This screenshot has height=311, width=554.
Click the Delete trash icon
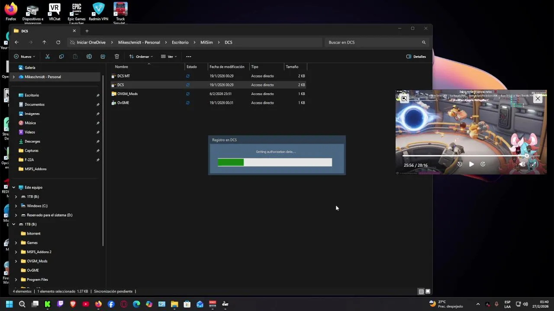(x=117, y=57)
